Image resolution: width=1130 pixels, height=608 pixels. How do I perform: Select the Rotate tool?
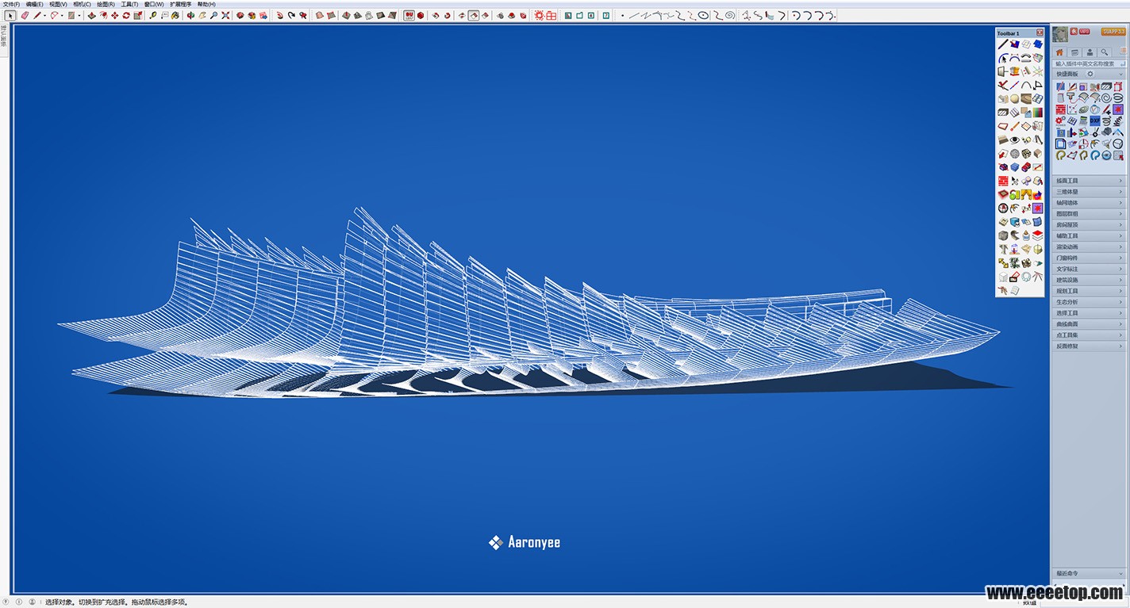(x=126, y=15)
